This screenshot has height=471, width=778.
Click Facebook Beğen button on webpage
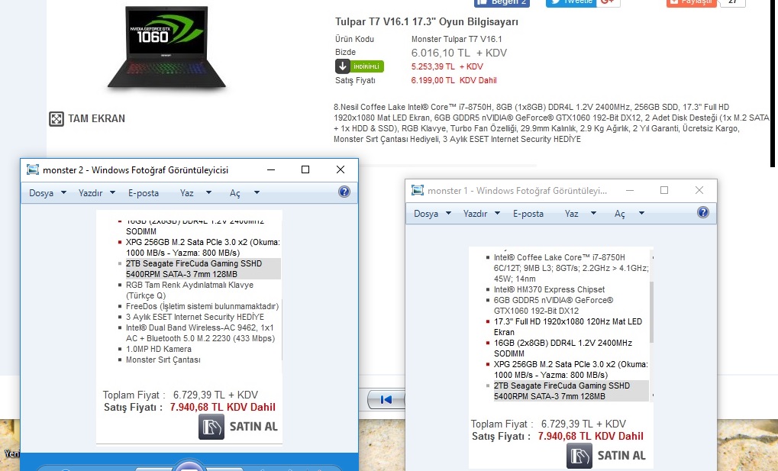coord(502,2)
